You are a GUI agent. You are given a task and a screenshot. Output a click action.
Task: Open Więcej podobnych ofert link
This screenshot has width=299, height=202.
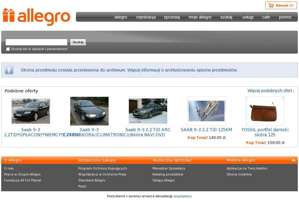pyautogui.click(x=271, y=91)
